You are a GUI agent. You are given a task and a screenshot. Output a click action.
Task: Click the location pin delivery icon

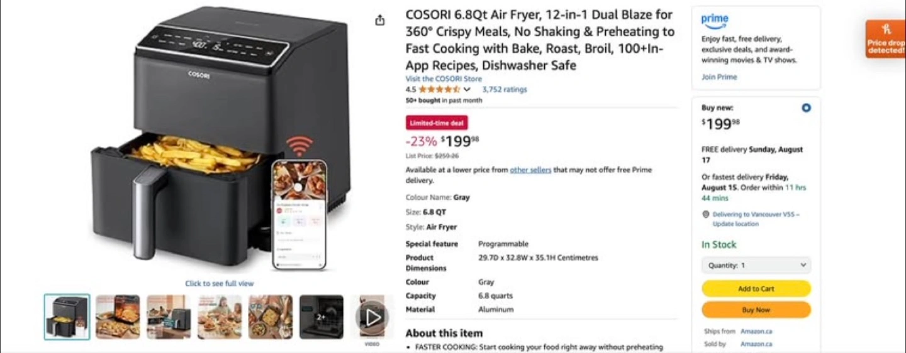point(705,214)
